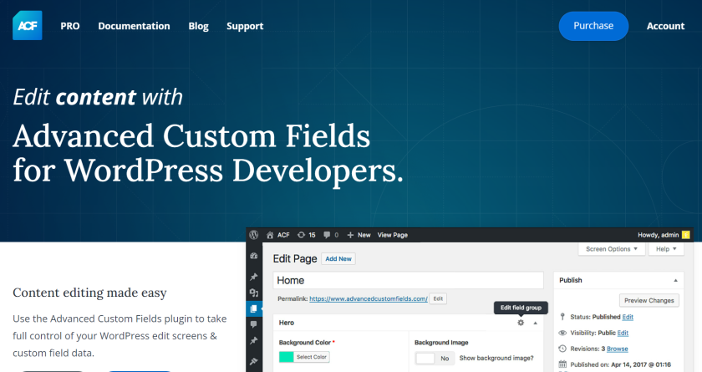Expand the Screen Options dropdown
The image size is (702, 372).
pos(612,249)
